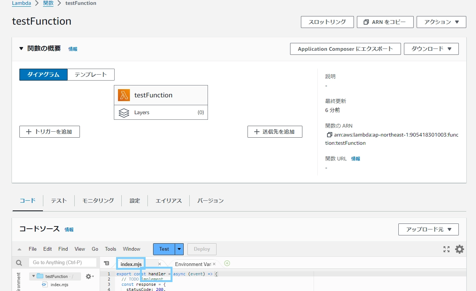The height and width of the screenshot is (291, 476).
Task: Open the Find menu in editor
Action: pos(63,249)
